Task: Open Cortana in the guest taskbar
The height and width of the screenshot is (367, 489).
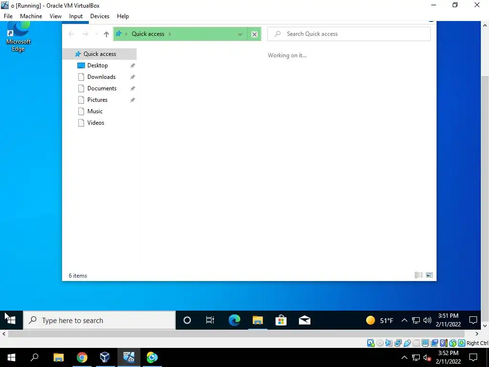Action: click(187, 320)
